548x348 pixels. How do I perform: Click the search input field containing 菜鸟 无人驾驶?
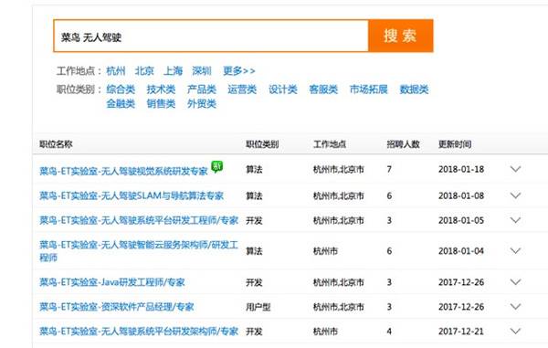[x=211, y=36]
